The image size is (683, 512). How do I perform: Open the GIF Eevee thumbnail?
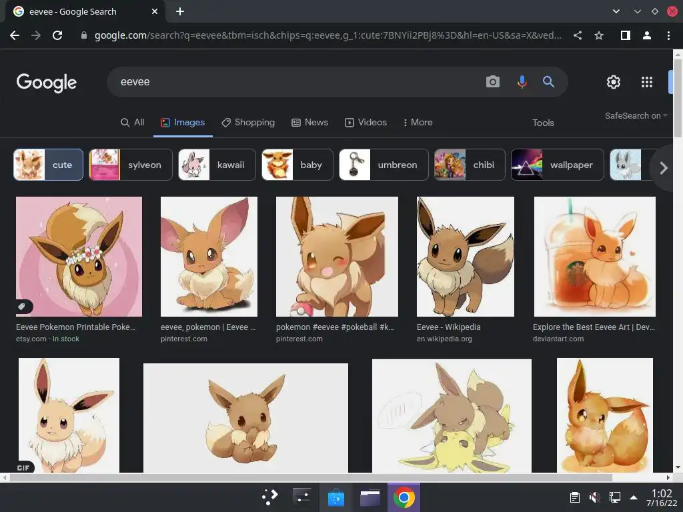(69, 415)
